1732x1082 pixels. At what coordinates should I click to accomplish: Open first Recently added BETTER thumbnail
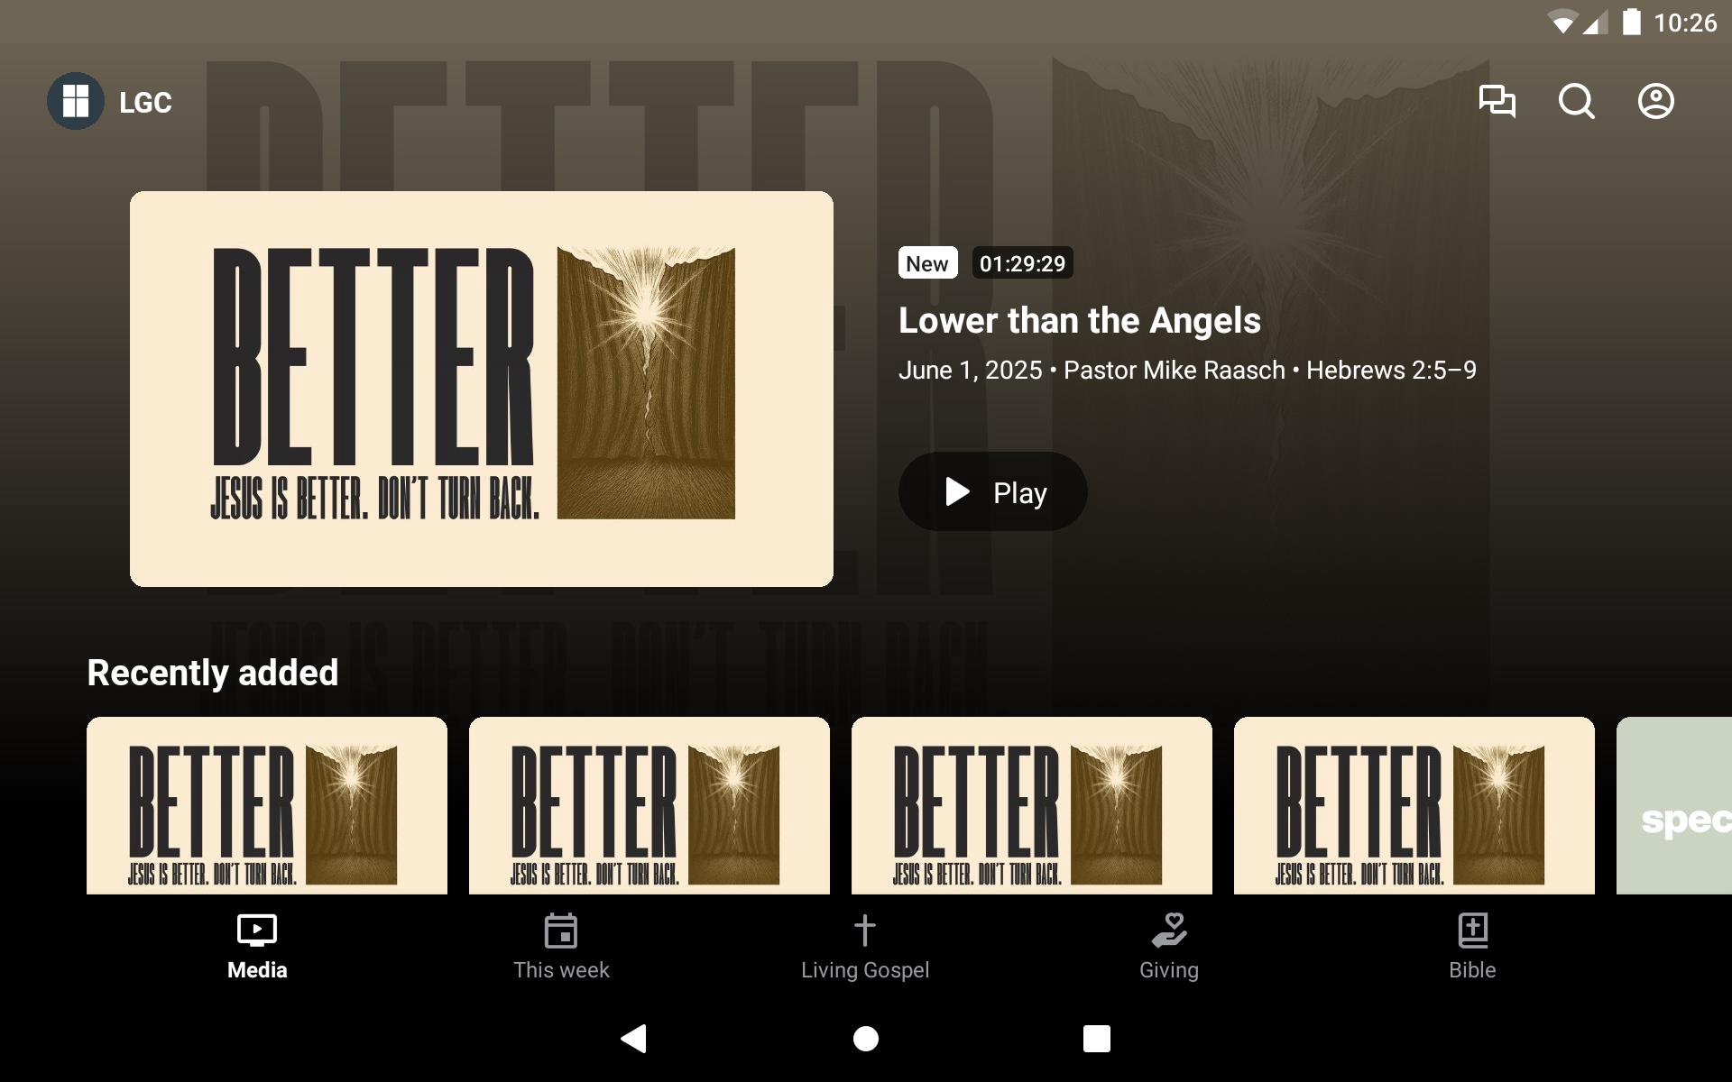[x=267, y=806]
